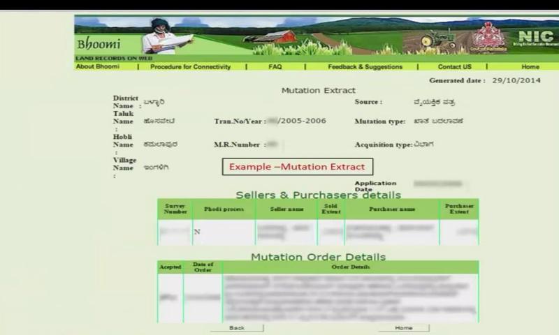Click the Seller name column header
559x335 pixels.
coord(286,209)
